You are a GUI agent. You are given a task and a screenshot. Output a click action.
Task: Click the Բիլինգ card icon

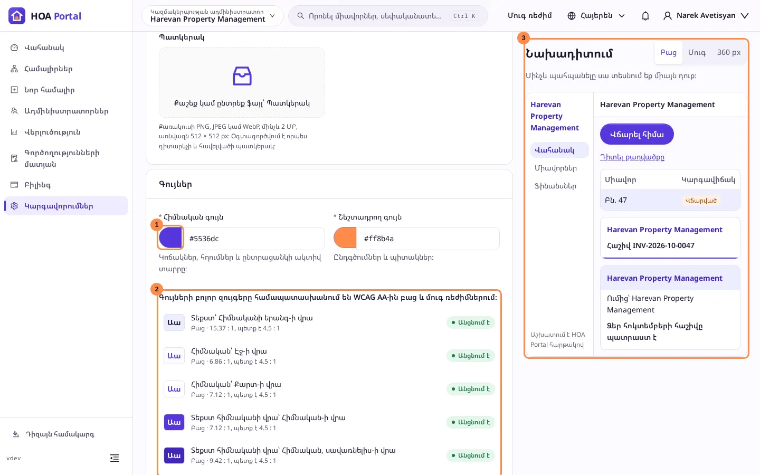tap(14, 185)
